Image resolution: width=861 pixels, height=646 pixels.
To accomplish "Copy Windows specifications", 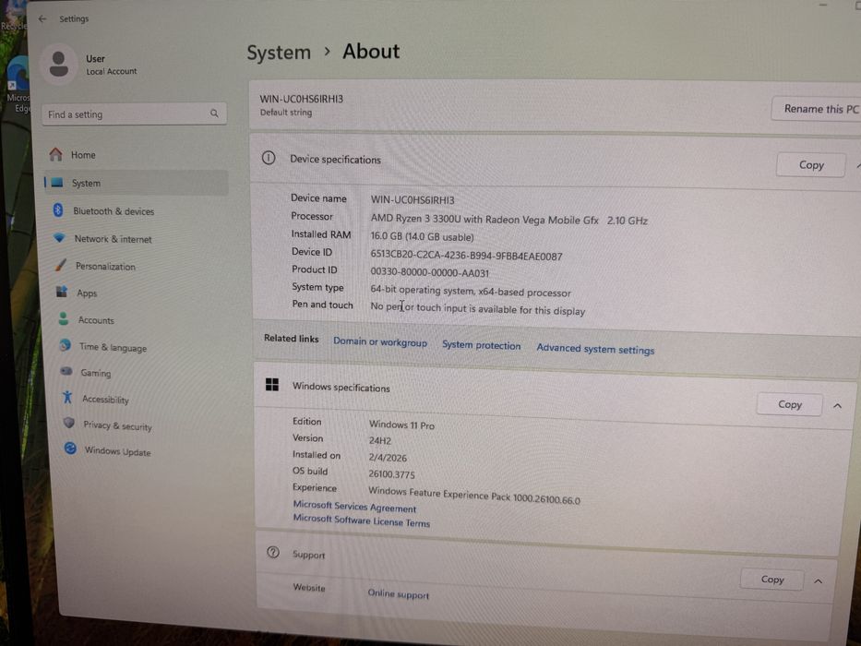I will coord(790,404).
